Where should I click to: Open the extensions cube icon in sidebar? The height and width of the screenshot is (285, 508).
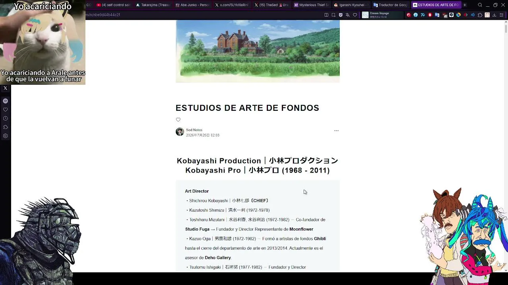click(5, 127)
